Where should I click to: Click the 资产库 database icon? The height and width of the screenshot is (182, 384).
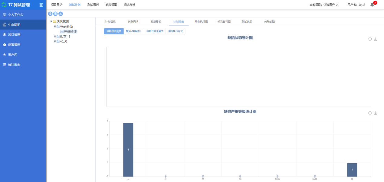[x=5, y=55]
